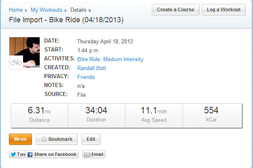Open the orange Menu dropdown
The height and width of the screenshot is (168, 253).
tap(20, 139)
